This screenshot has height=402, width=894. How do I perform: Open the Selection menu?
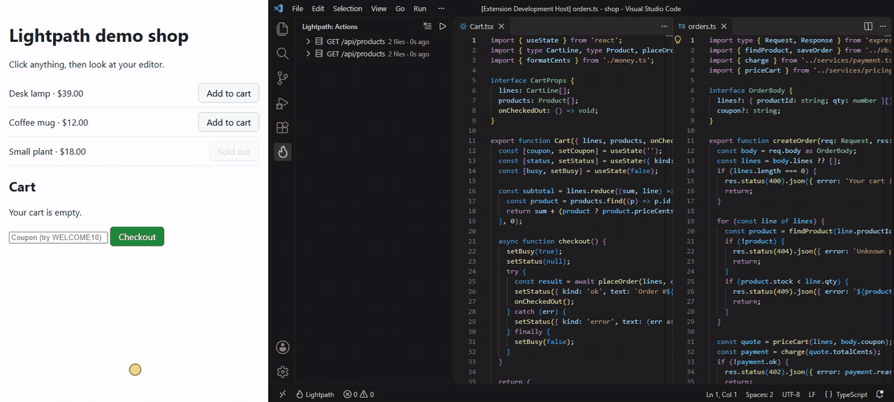[347, 8]
